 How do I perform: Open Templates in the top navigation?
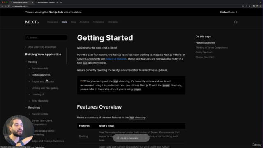coord(99,22)
